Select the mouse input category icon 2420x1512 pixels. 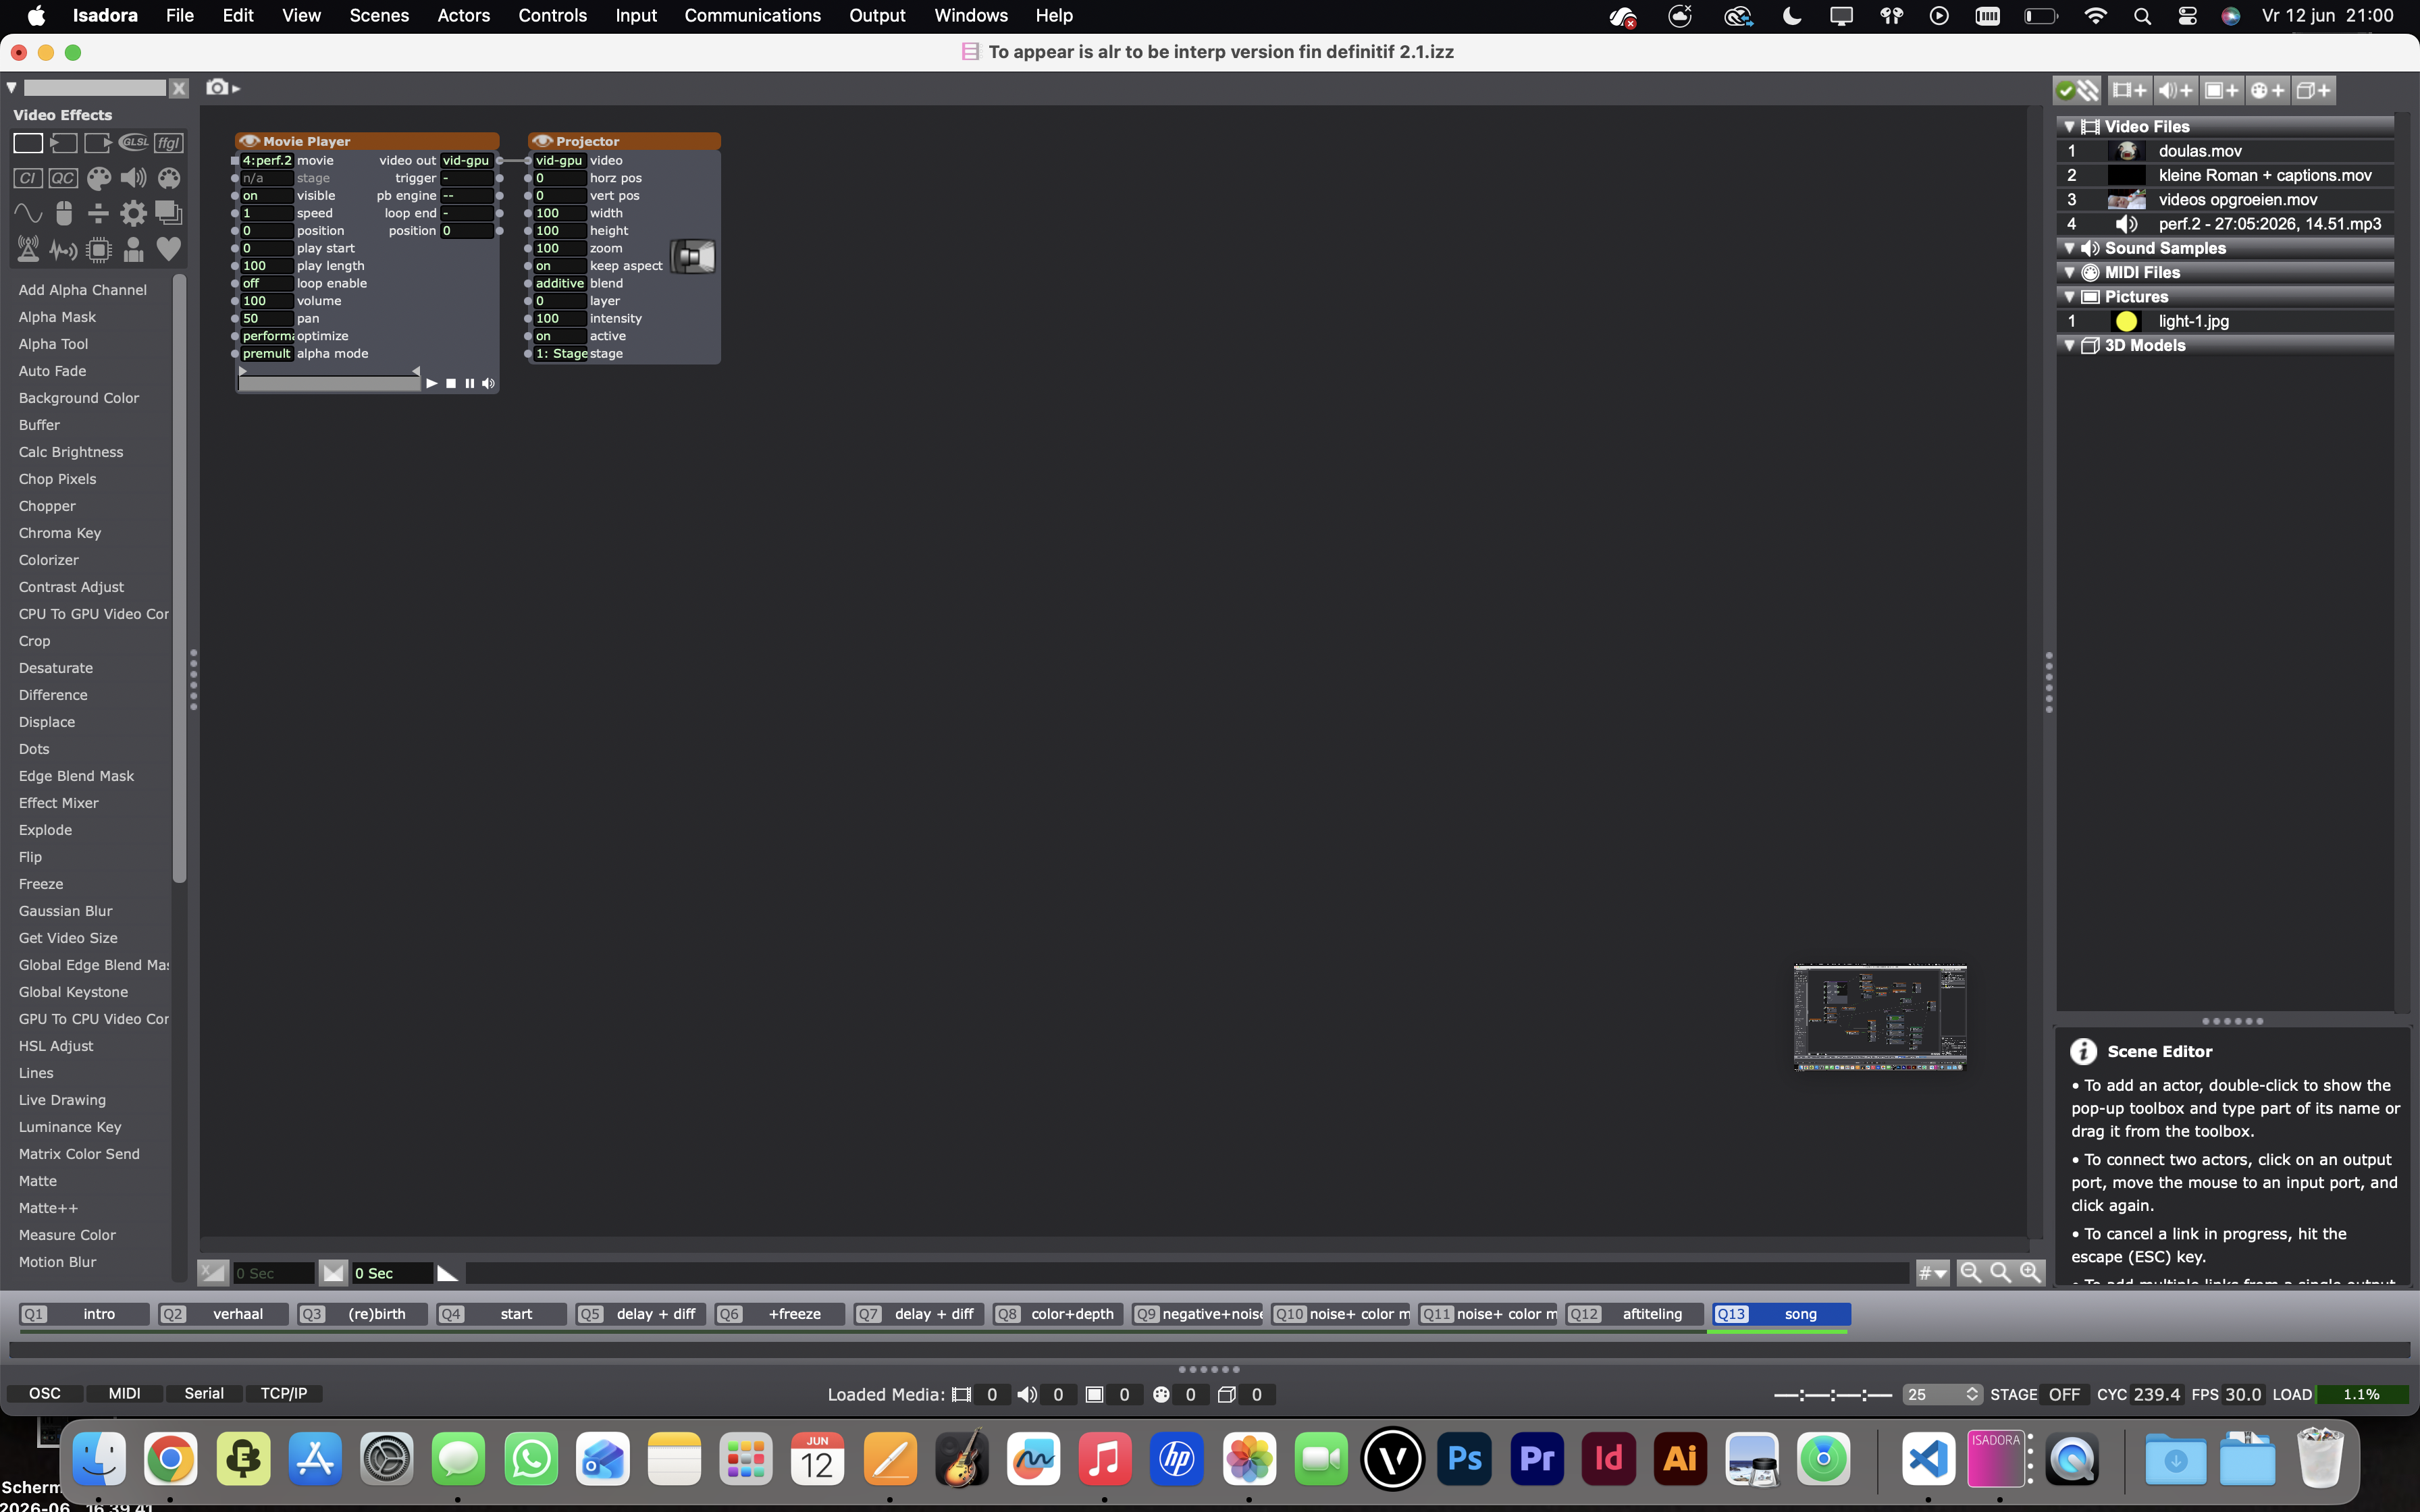point(63,213)
